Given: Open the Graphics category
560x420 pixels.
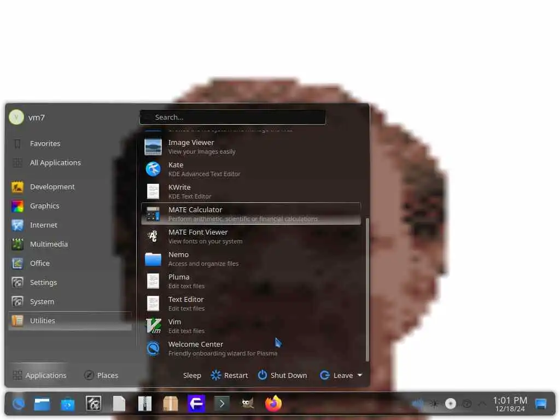Looking at the screenshot, I should [71, 206].
